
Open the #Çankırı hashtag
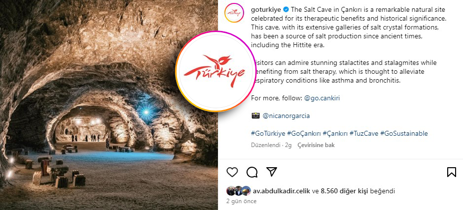click(335, 133)
